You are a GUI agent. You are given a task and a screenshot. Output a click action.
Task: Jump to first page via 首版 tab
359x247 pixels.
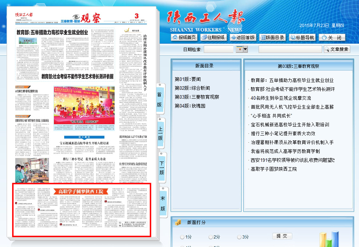coord(160,99)
